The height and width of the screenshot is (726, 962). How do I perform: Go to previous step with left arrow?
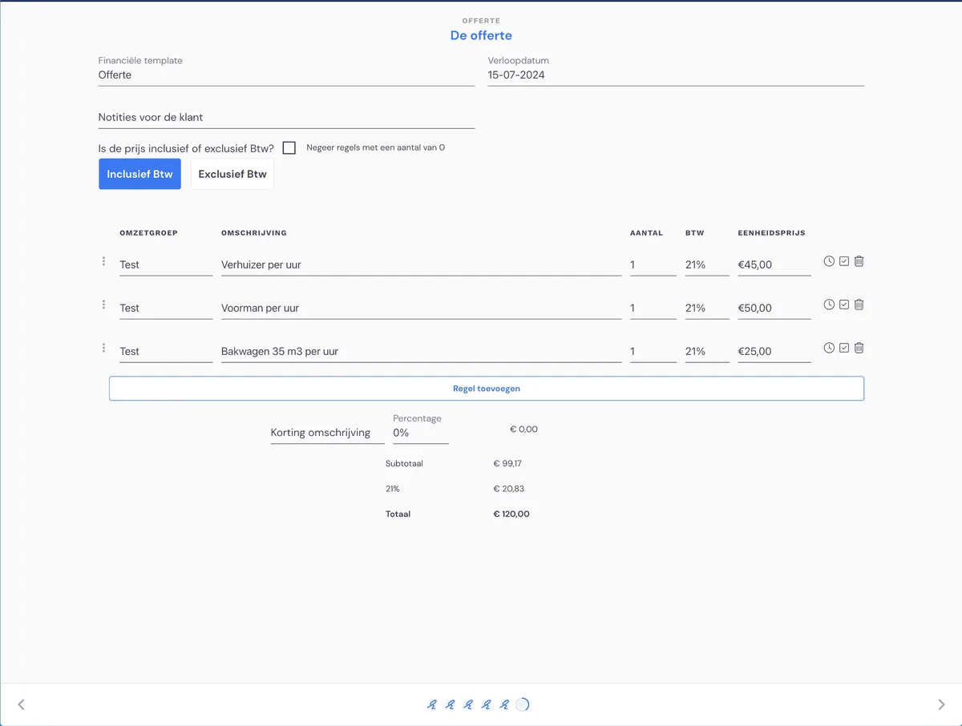[x=22, y=705]
